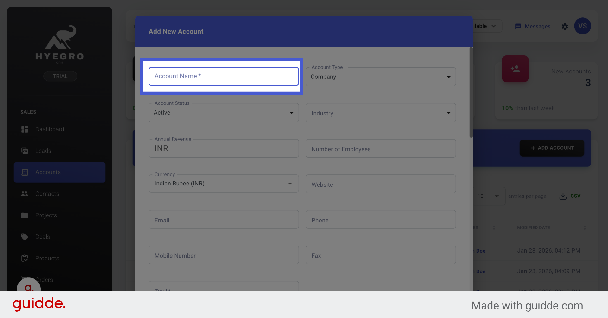Click the Deals tag icon
This screenshot has height=318, width=608.
[25, 237]
